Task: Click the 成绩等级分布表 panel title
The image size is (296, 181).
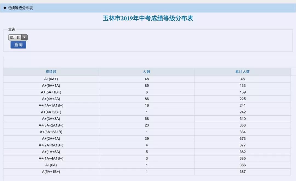Action: click(x=20, y=8)
